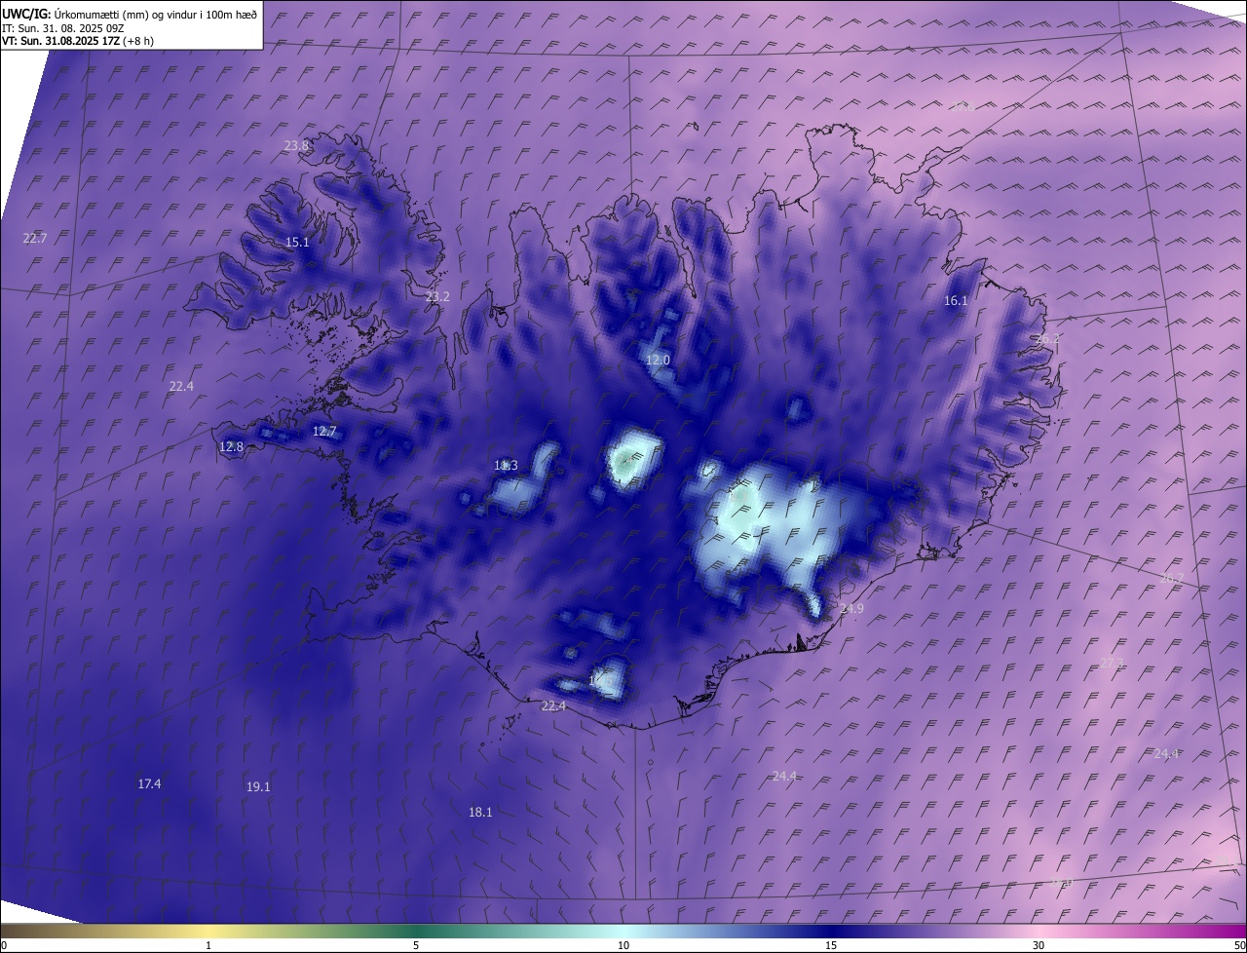Click the 12.8 value label on the map

pos(231,446)
